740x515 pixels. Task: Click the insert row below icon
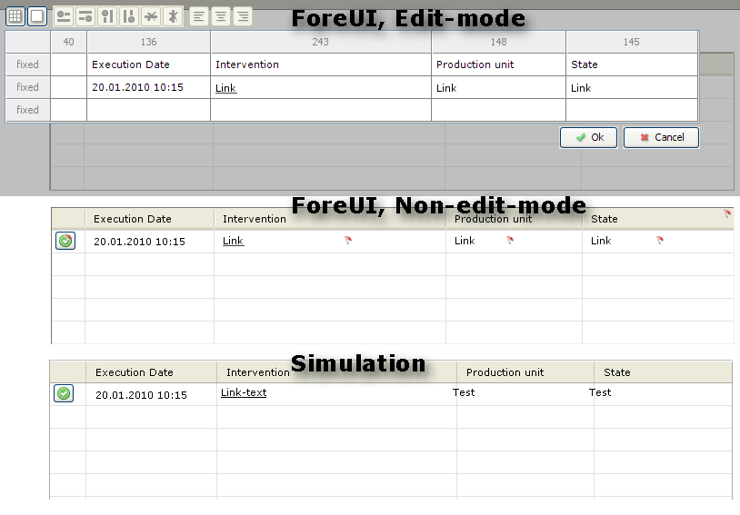coord(85,16)
